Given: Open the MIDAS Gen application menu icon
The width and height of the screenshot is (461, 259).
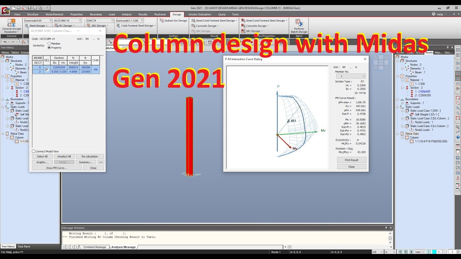Looking at the screenshot, I should pyautogui.click(x=5, y=10).
